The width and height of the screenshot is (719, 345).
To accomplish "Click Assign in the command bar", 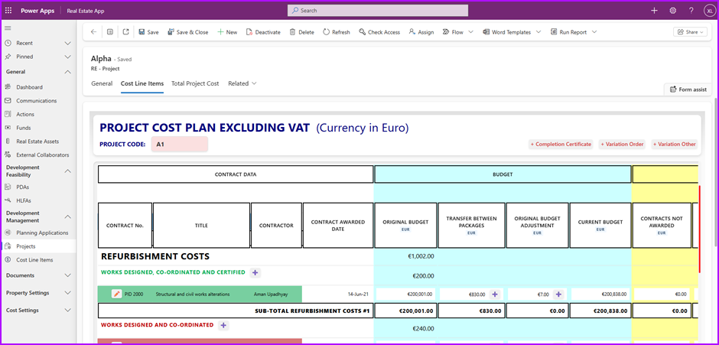I will (x=421, y=32).
